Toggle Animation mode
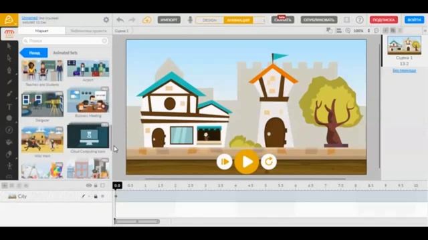This screenshot has width=428, height=240. click(238, 20)
